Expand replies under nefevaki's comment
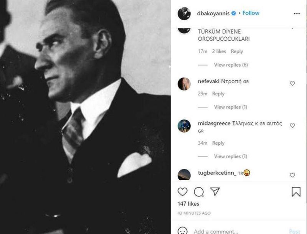The image size is (307, 234). (x=230, y=107)
